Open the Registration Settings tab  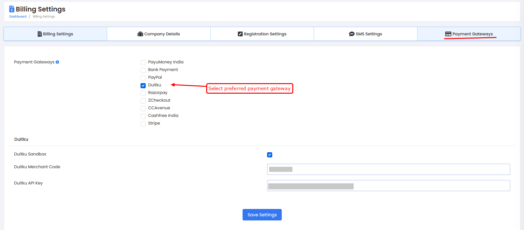(x=262, y=34)
